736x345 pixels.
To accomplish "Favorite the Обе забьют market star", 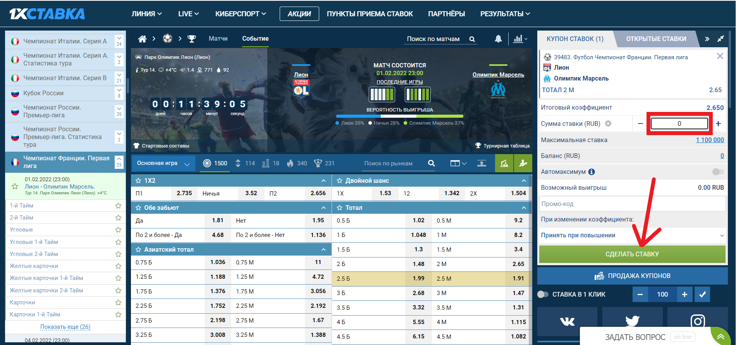I will click(x=138, y=208).
